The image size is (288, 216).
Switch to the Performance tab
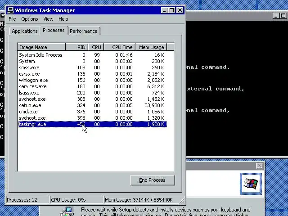point(84,31)
